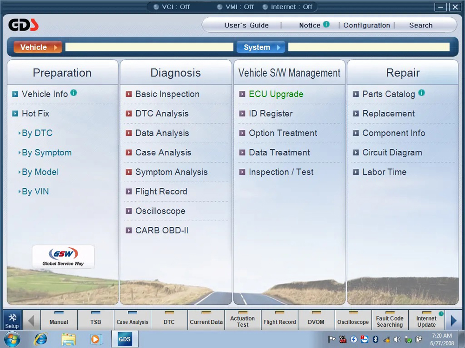Click bullet icon beside ECU Upgrade
This screenshot has height=348, width=465.
[x=242, y=94]
